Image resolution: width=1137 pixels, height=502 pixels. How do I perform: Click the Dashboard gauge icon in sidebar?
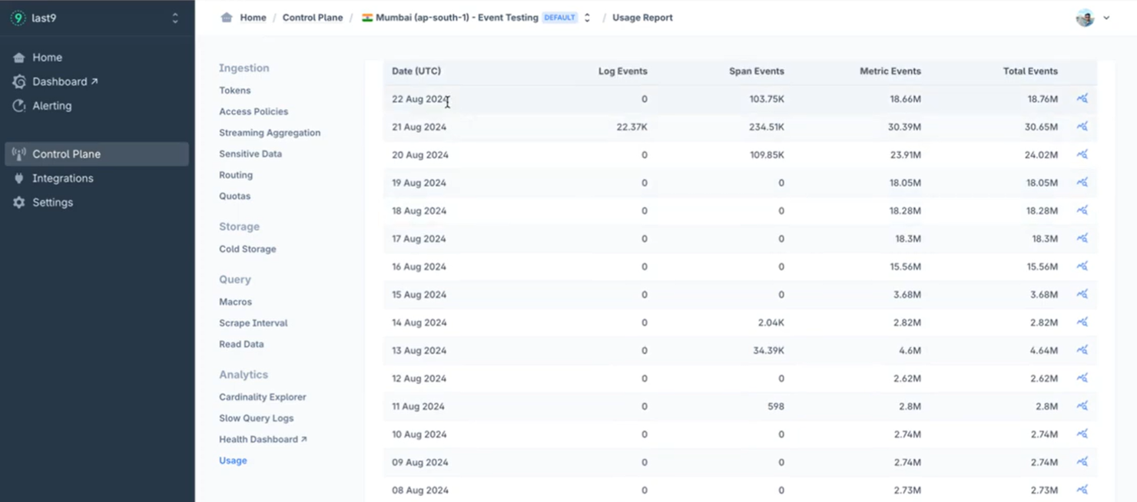[x=19, y=81]
